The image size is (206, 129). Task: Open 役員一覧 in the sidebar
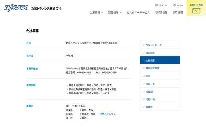[x=160, y=84]
